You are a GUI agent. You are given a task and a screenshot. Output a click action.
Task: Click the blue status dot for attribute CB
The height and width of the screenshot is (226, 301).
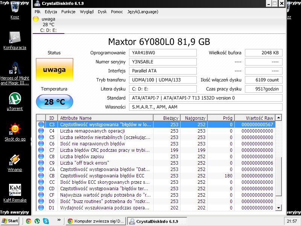pyautogui.click(x=41, y=176)
